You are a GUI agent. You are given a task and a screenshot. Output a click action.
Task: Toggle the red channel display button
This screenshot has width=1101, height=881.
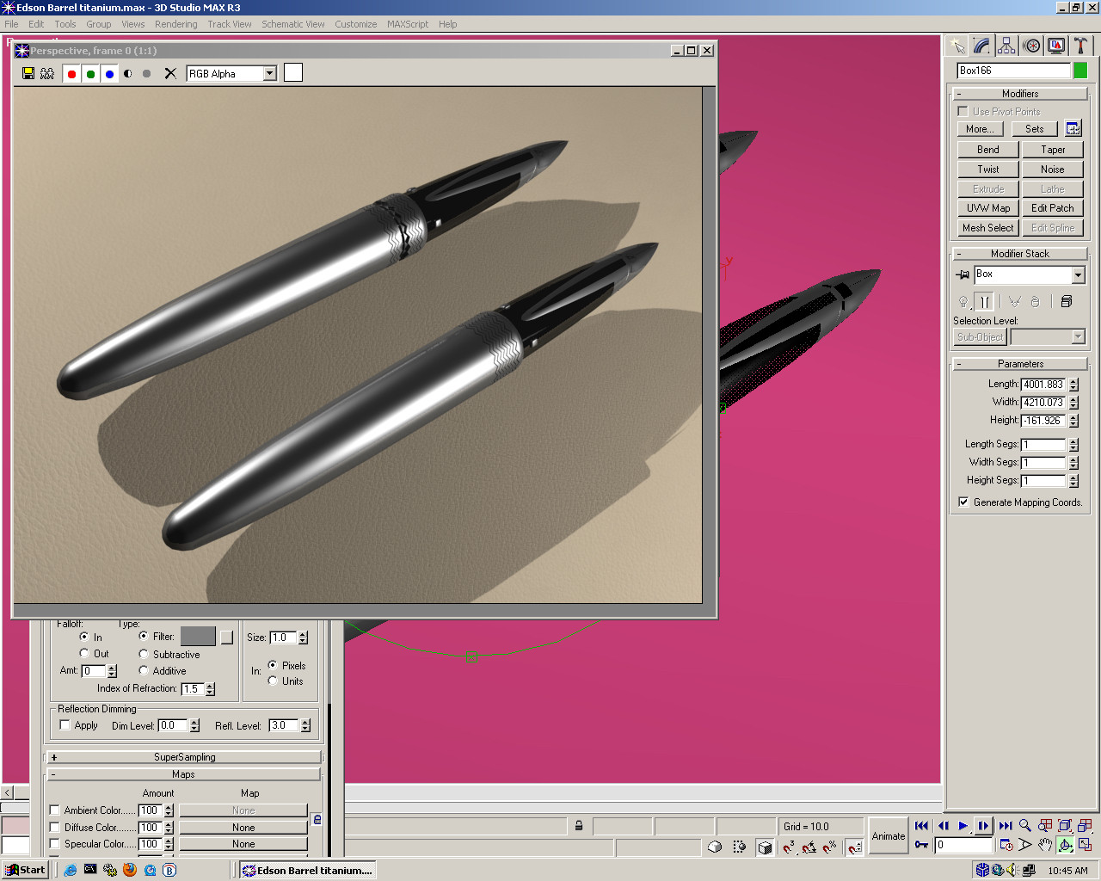(x=71, y=74)
